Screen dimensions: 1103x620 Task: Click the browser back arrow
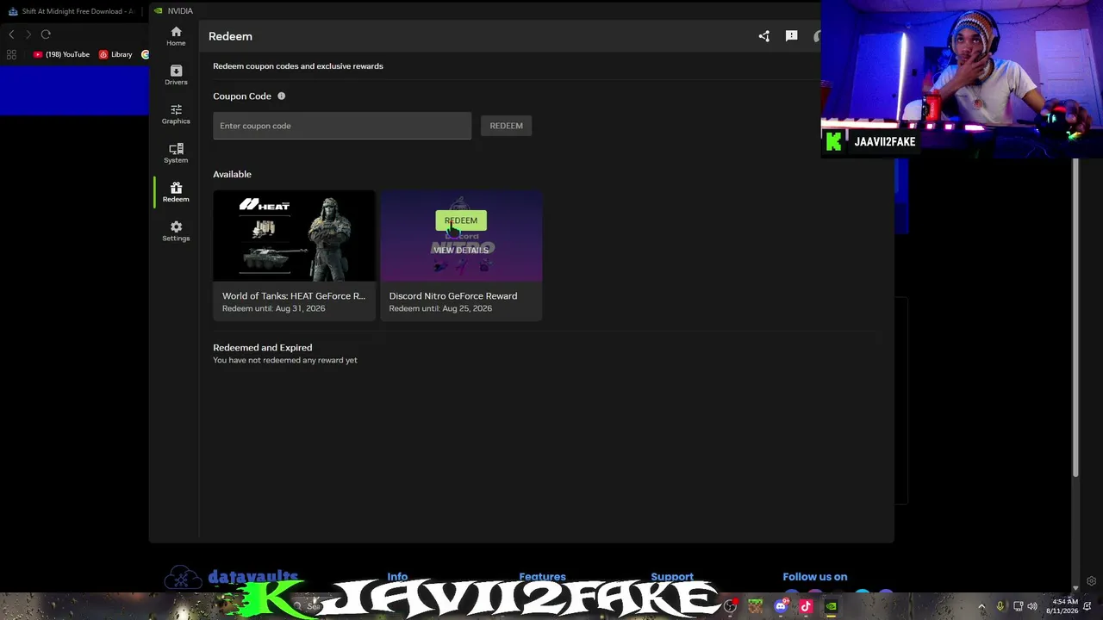coord(11,34)
